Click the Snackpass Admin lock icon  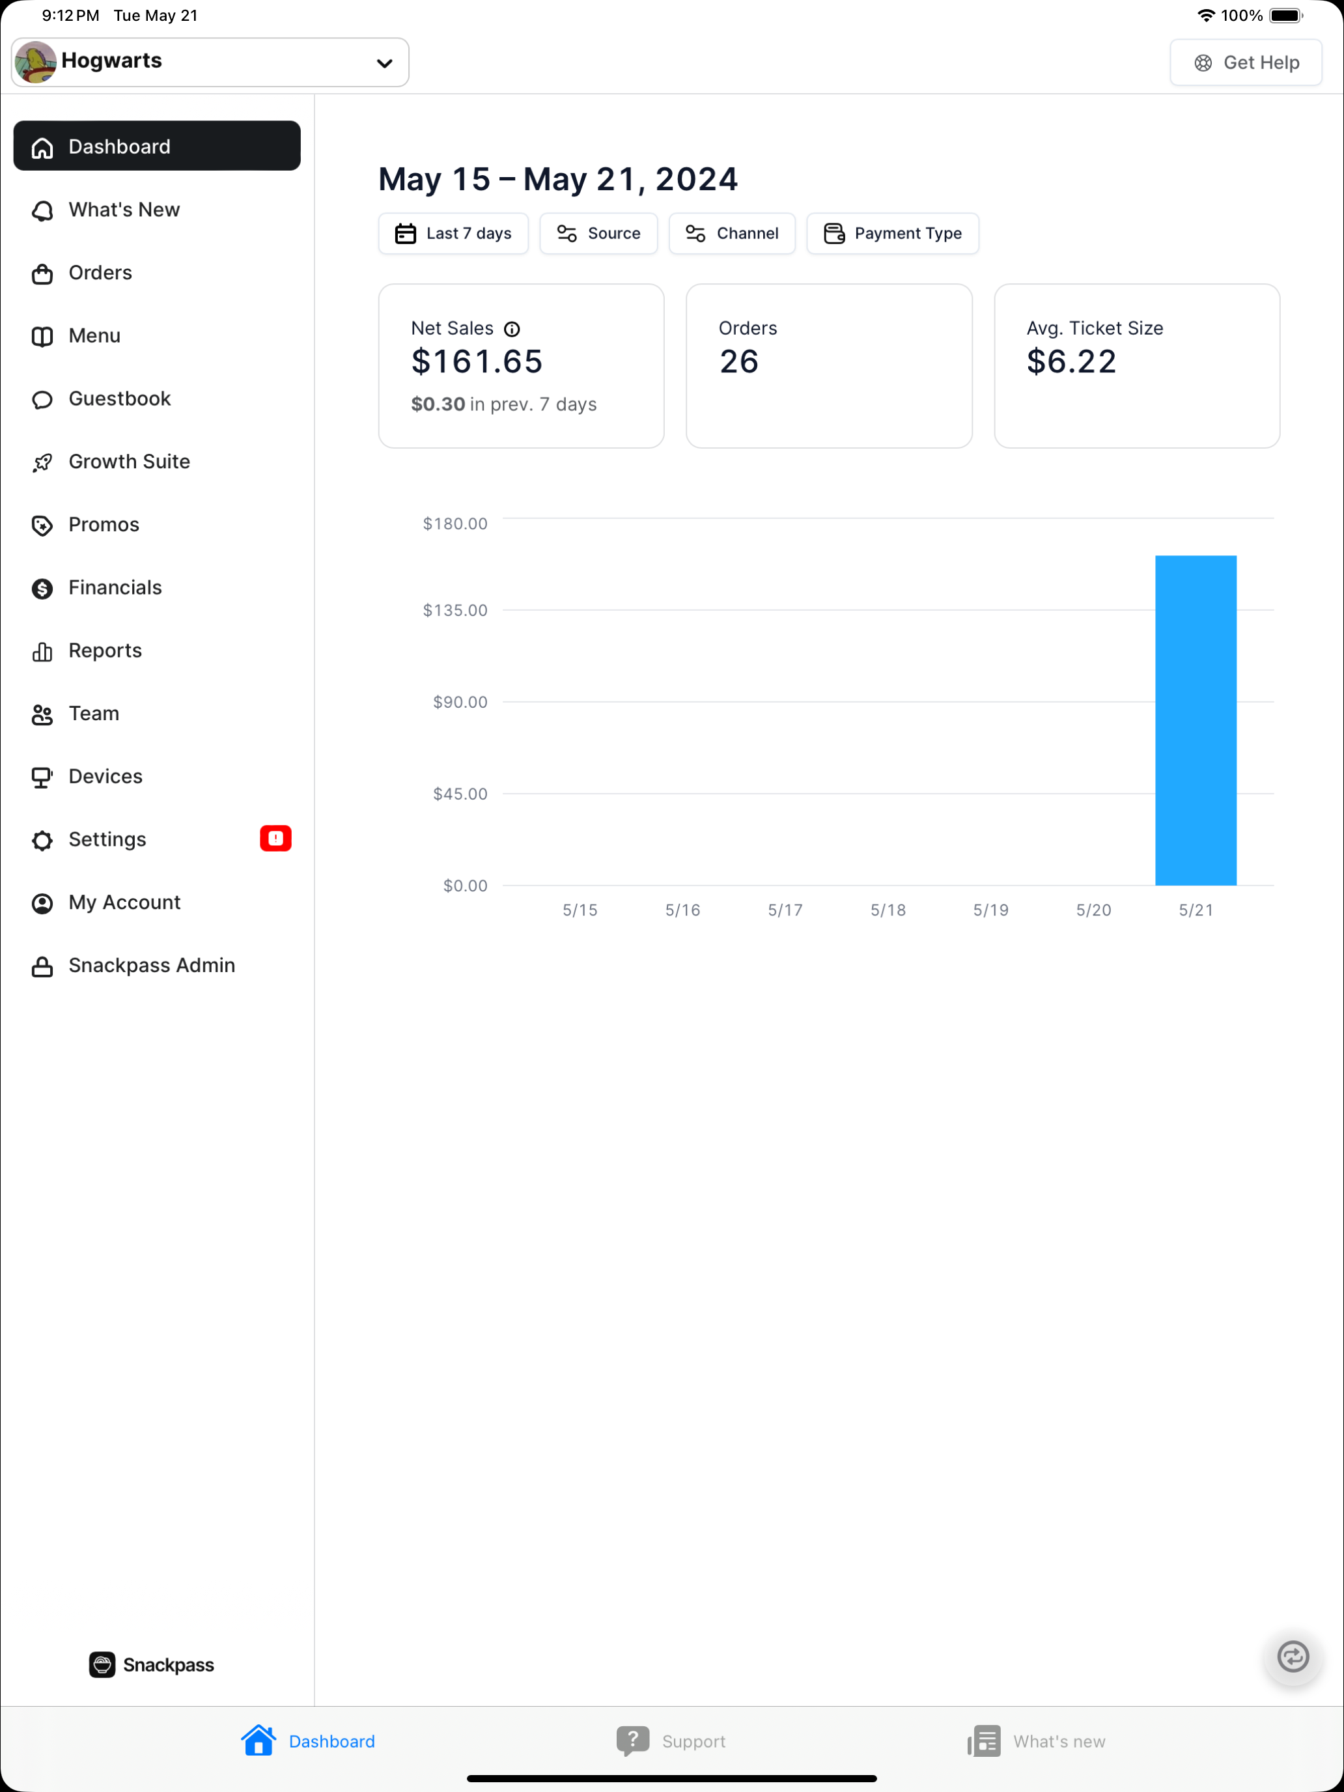(42, 966)
